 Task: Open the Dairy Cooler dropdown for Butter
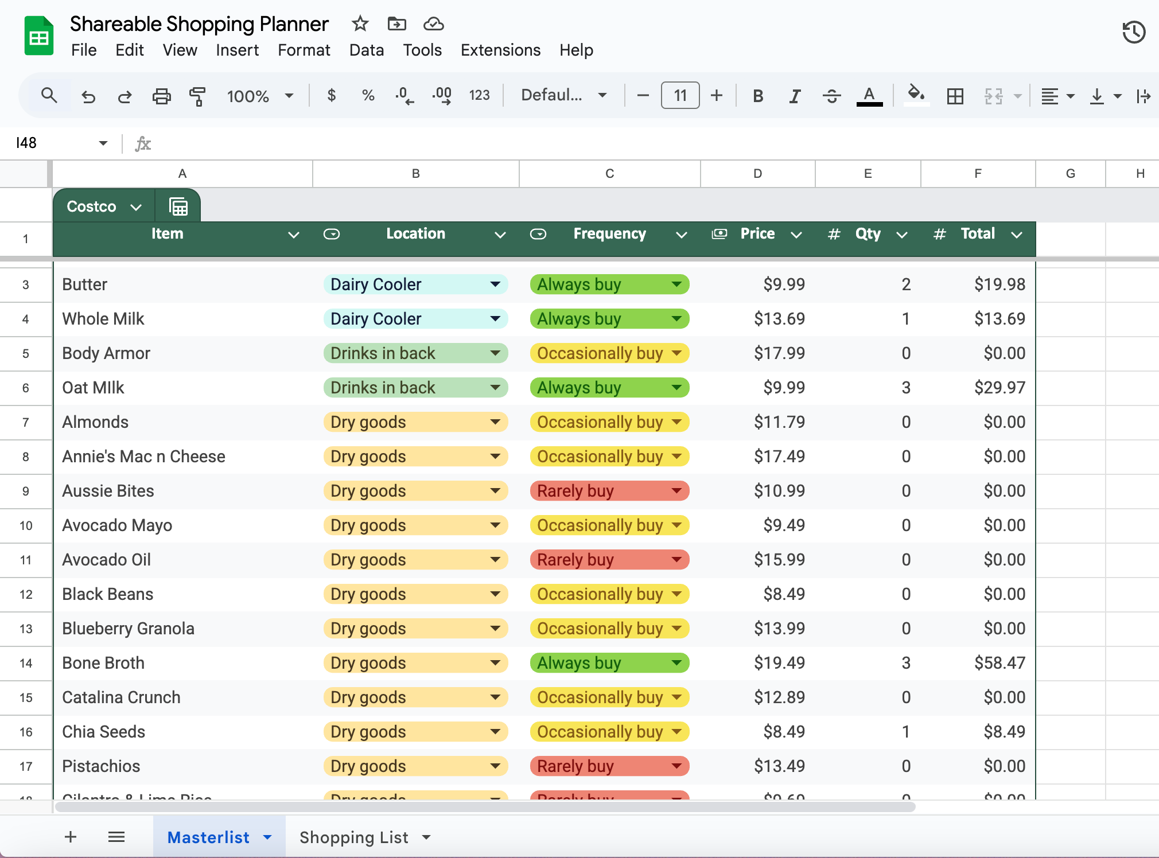pos(494,284)
